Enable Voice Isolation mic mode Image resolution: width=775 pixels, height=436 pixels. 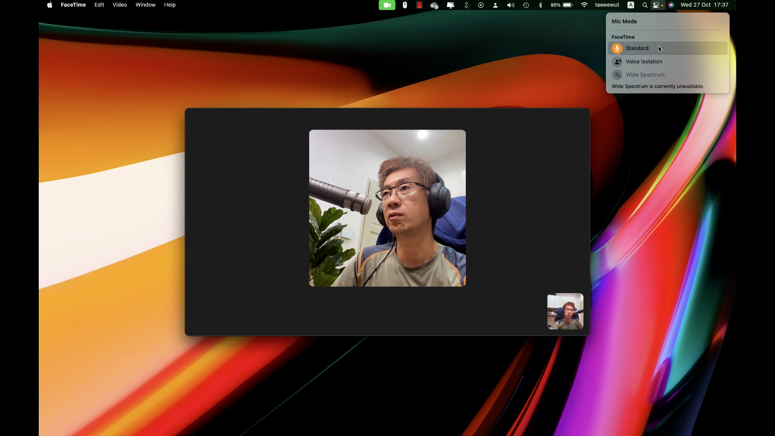click(643, 62)
